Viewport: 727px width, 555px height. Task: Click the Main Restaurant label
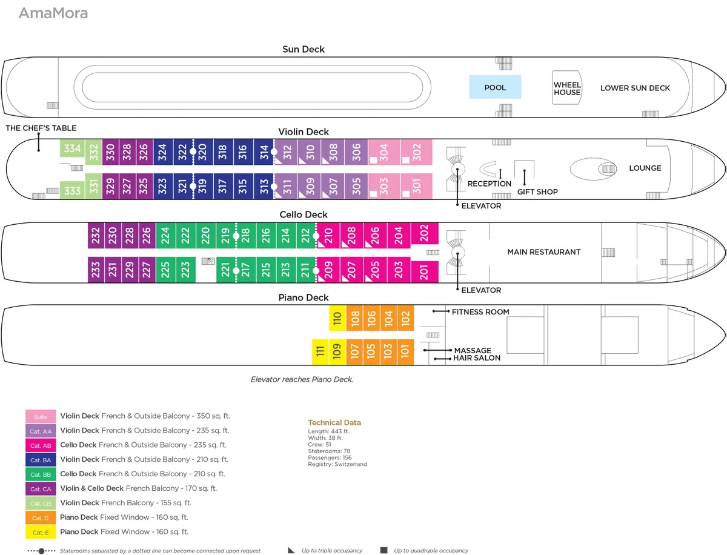click(544, 252)
